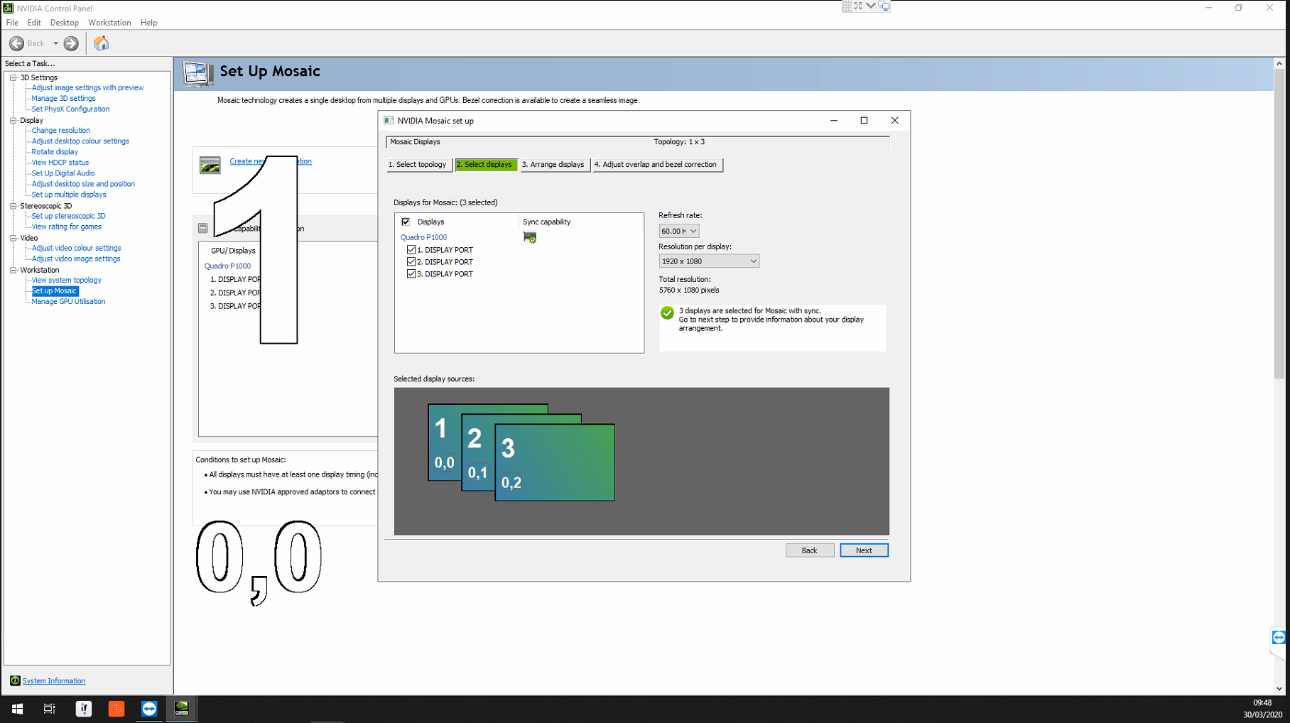Click the Back button in Mosaic dialog
The height and width of the screenshot is (723, 1290).
[x=810, y=550]
